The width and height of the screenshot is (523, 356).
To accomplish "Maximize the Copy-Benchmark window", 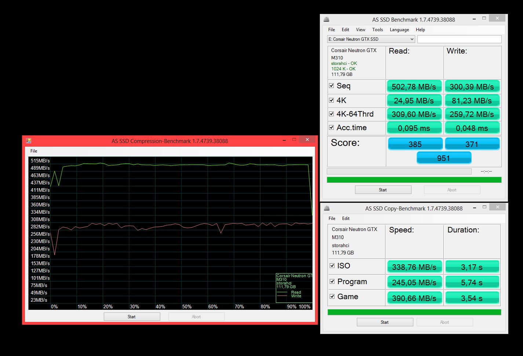I will point(484,207).
